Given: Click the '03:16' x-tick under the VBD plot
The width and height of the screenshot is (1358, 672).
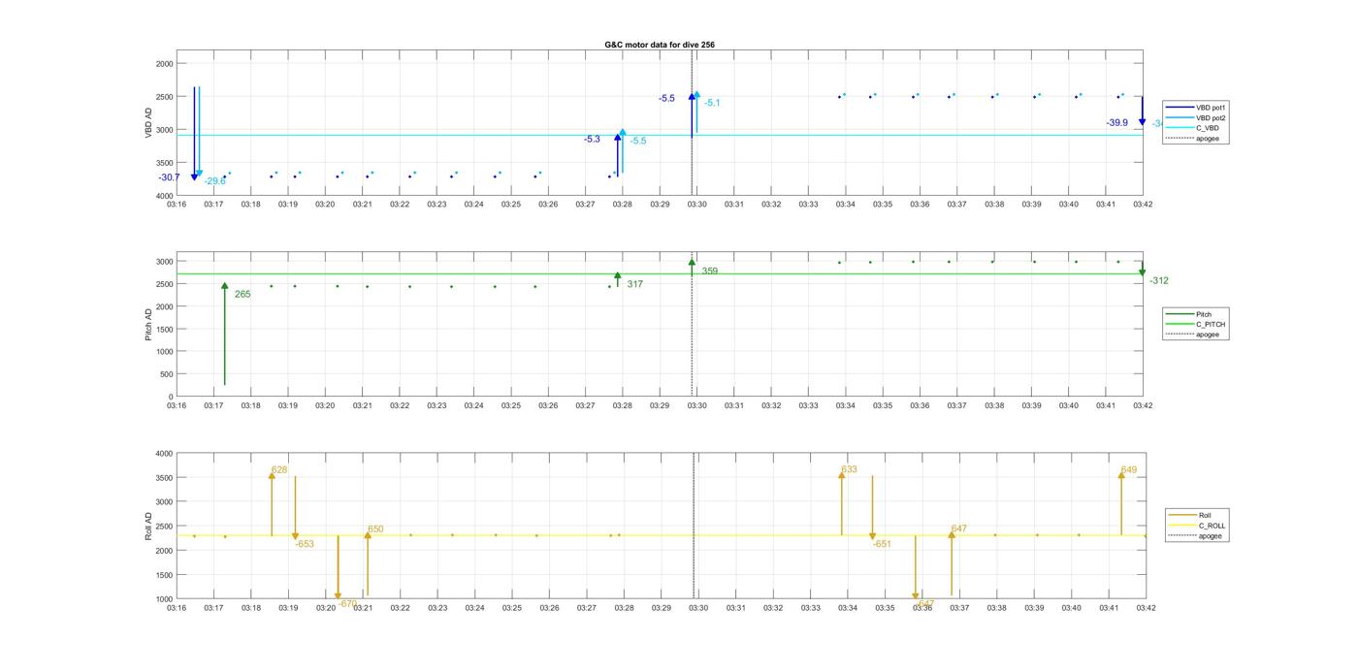Looking at the screenshot, I should (x=177, y=205).
